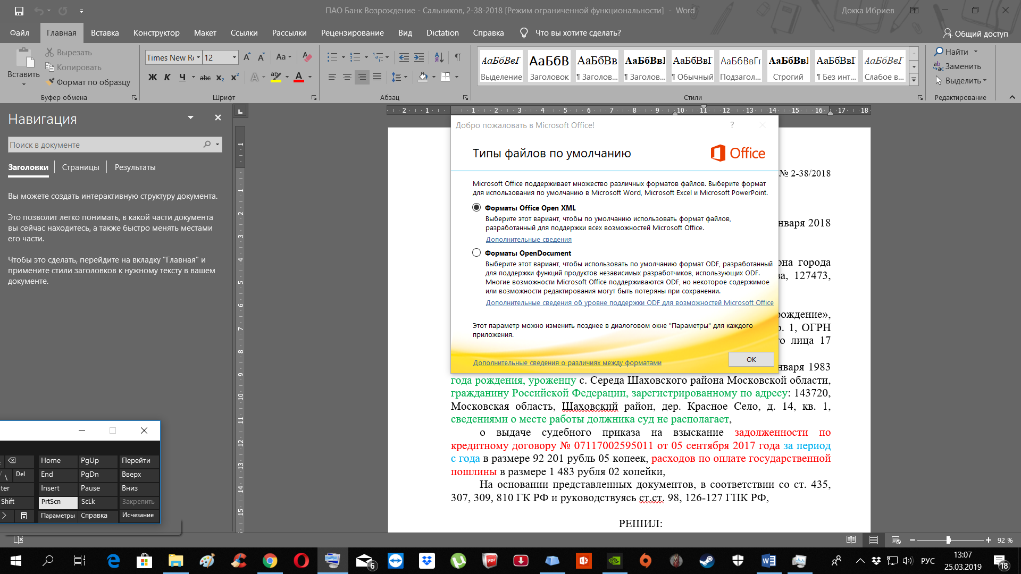
Task: Click the zoom slider handle
Action: (948, 540)
